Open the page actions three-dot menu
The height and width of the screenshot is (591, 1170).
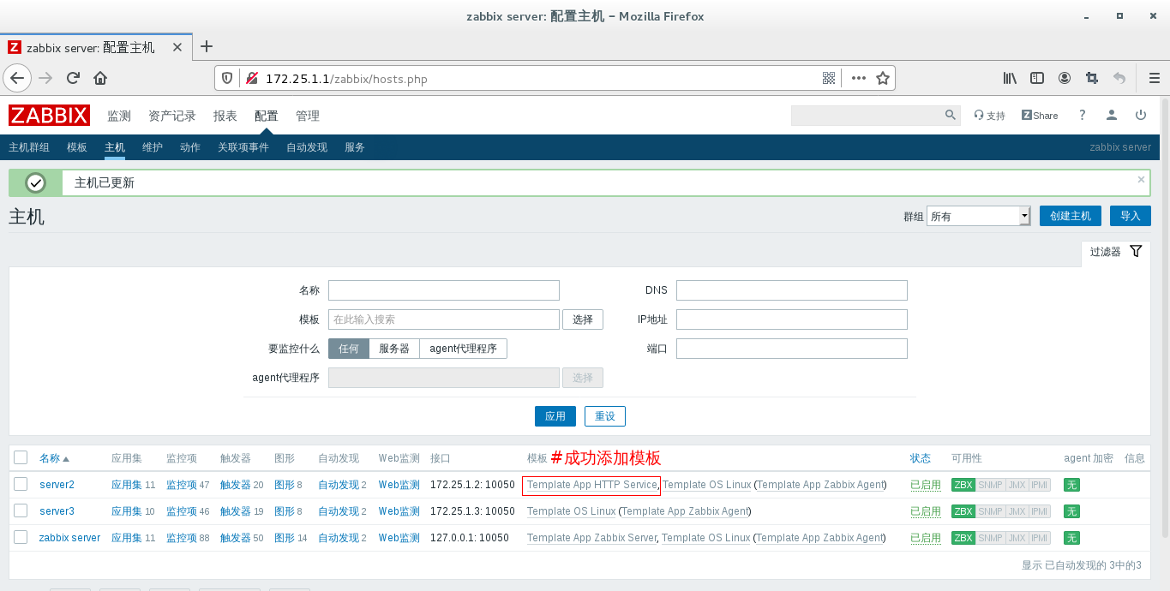(858, 78)
